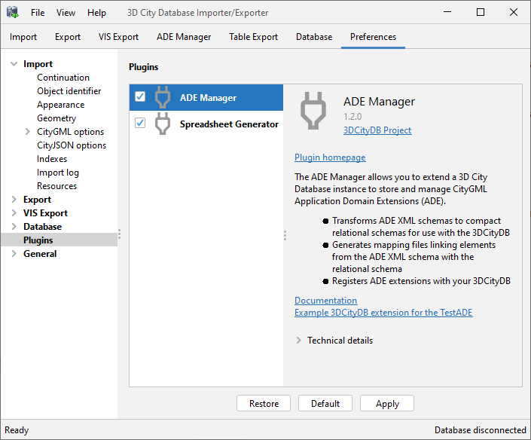Click the splitter handle beside plugin list
Screen dimensions: 531x440
[285, 235]
